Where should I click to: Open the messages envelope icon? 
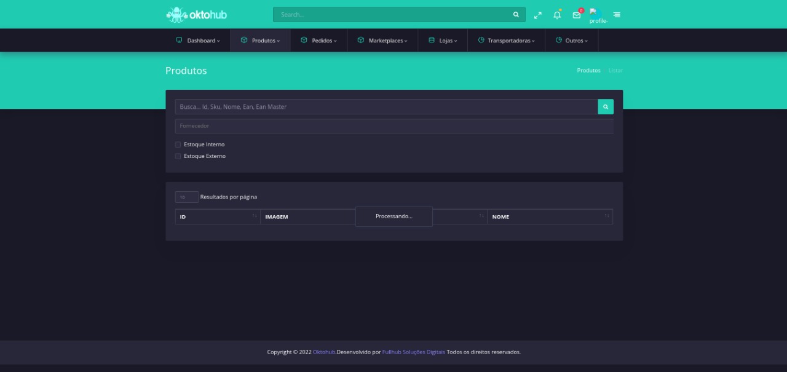pyautogui.click(x=576, y=15)
